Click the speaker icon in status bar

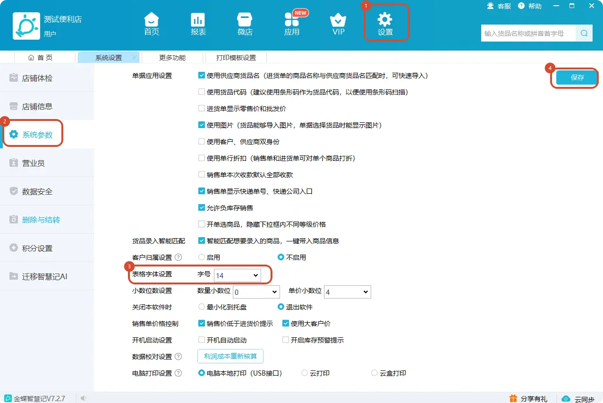pyautogui.click(x=84, y=398)
